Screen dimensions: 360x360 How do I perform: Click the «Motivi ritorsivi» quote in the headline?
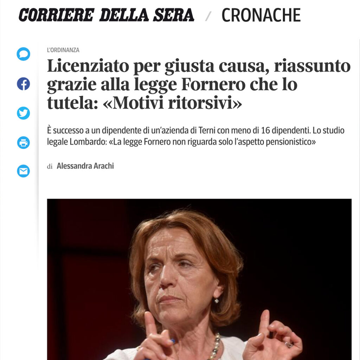coord(172,103)
